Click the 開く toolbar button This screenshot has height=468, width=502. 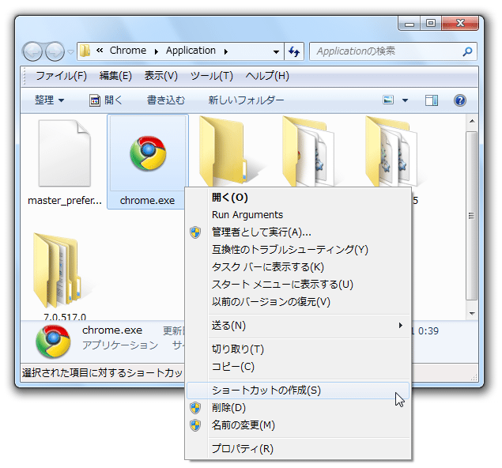[106, 100]
